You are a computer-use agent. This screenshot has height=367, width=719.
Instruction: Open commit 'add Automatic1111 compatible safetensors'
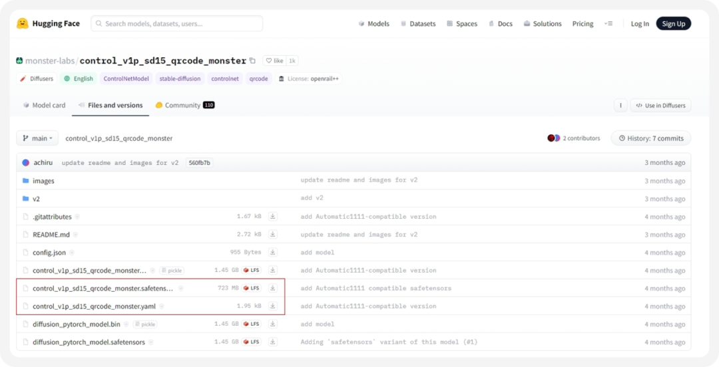[375, 289]
